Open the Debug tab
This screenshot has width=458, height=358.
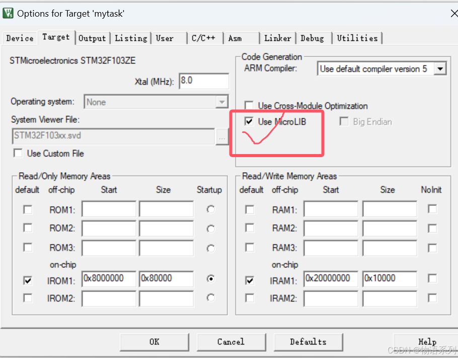(x=314, y=38)
